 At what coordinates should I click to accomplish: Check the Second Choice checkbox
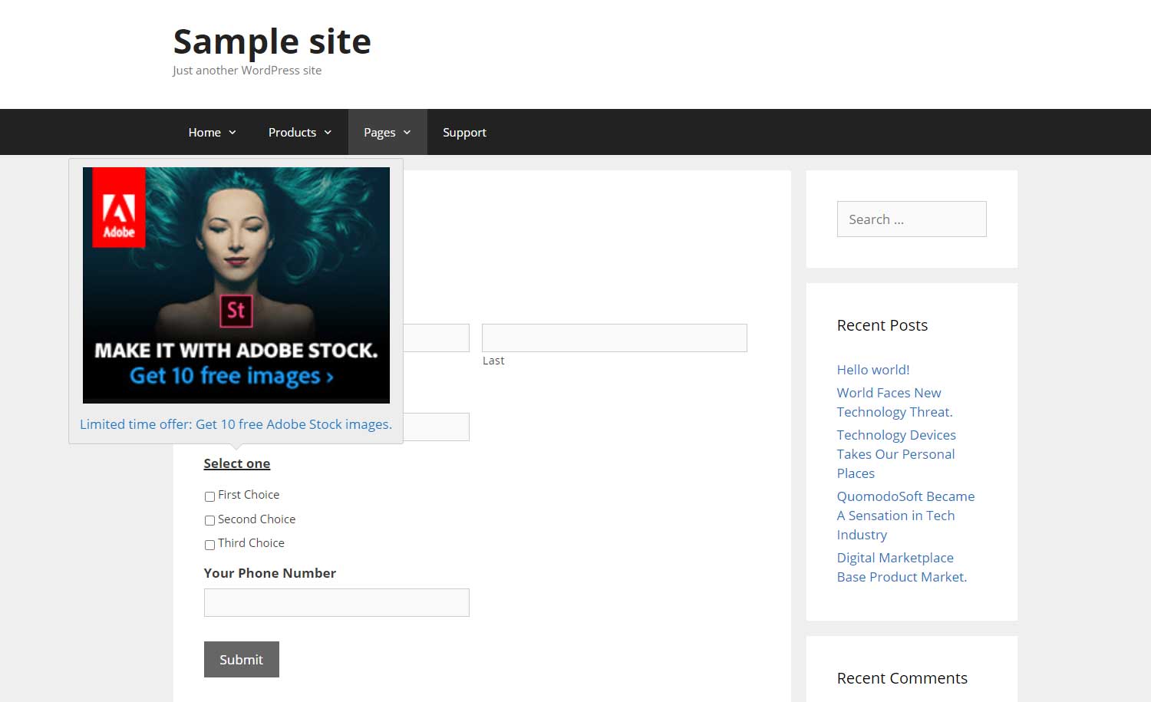(x=209, y=520)
